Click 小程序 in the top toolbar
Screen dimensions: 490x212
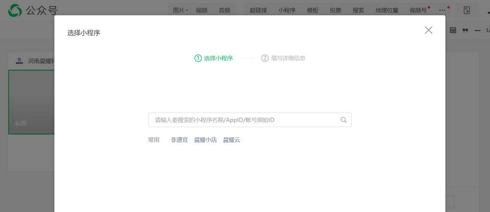click(287, 10)
